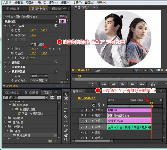Select the 轨道遮罩键 effect item
This screenshot has height=150, width=167.
point(23,135)
